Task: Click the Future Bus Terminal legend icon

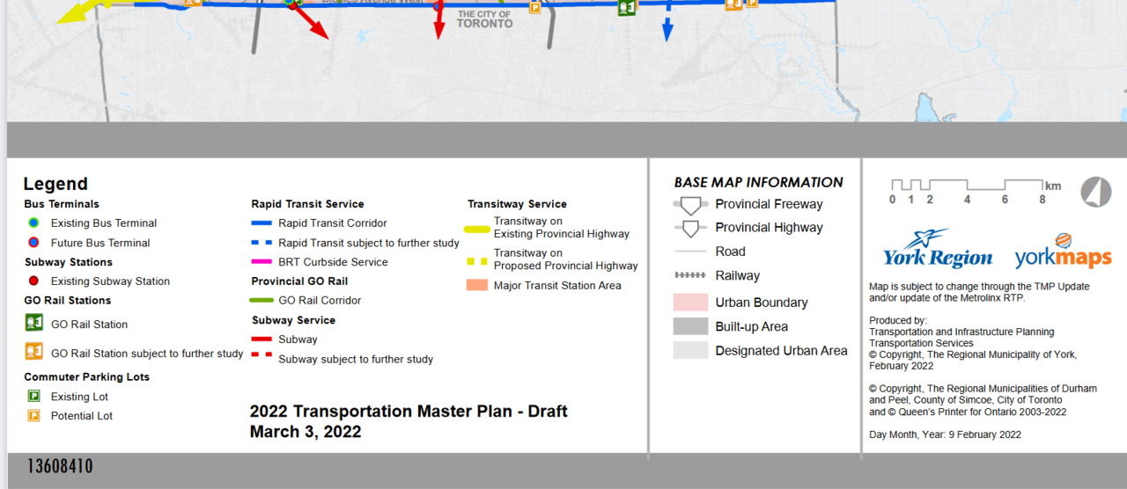Action: click(33, 243)
